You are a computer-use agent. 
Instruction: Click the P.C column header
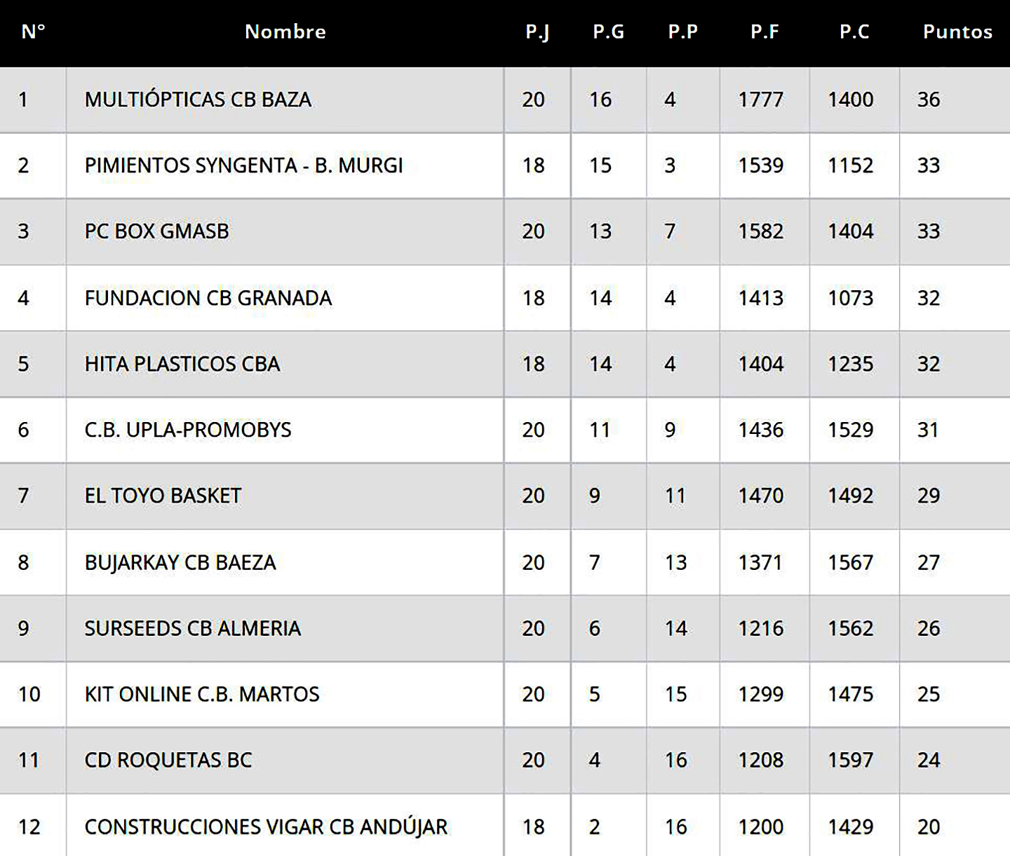tap(854, 32)
